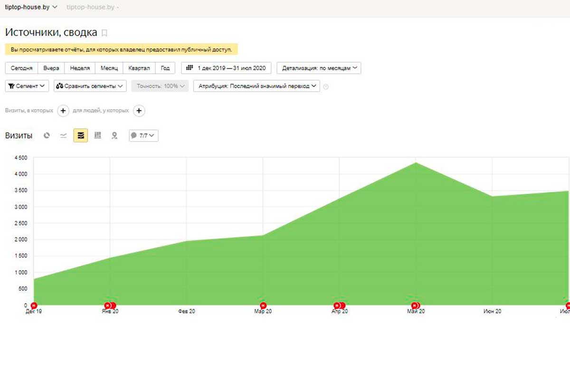Add a visit condition with plus button

tap(63, 111)
